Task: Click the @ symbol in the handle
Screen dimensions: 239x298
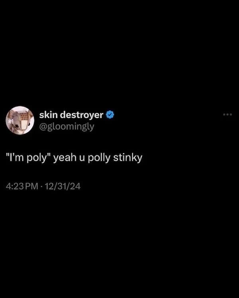Action: [43, 127]
